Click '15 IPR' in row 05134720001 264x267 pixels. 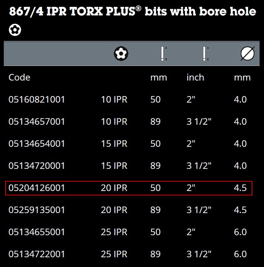pos(114,166)
